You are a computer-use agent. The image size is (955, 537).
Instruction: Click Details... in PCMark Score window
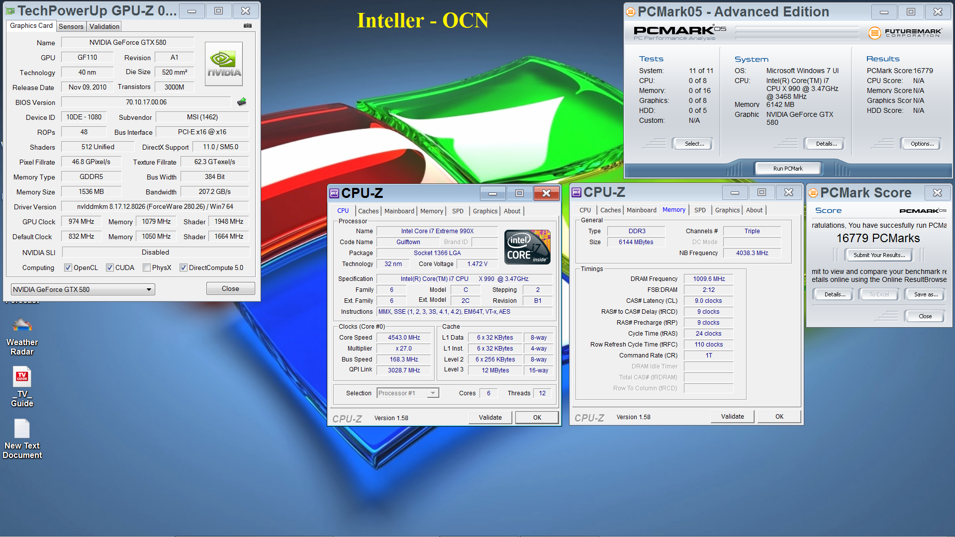click(x=835, y=294)
